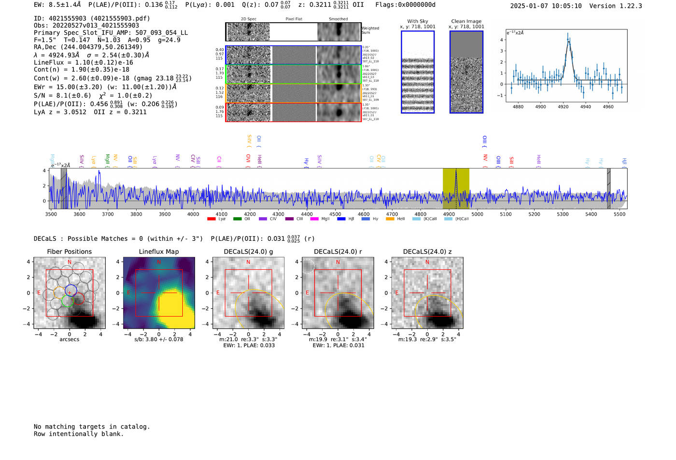The image size is (676, 460).
Task: Choose the (H)CaII legend swatch
Action: click(448, 219)
